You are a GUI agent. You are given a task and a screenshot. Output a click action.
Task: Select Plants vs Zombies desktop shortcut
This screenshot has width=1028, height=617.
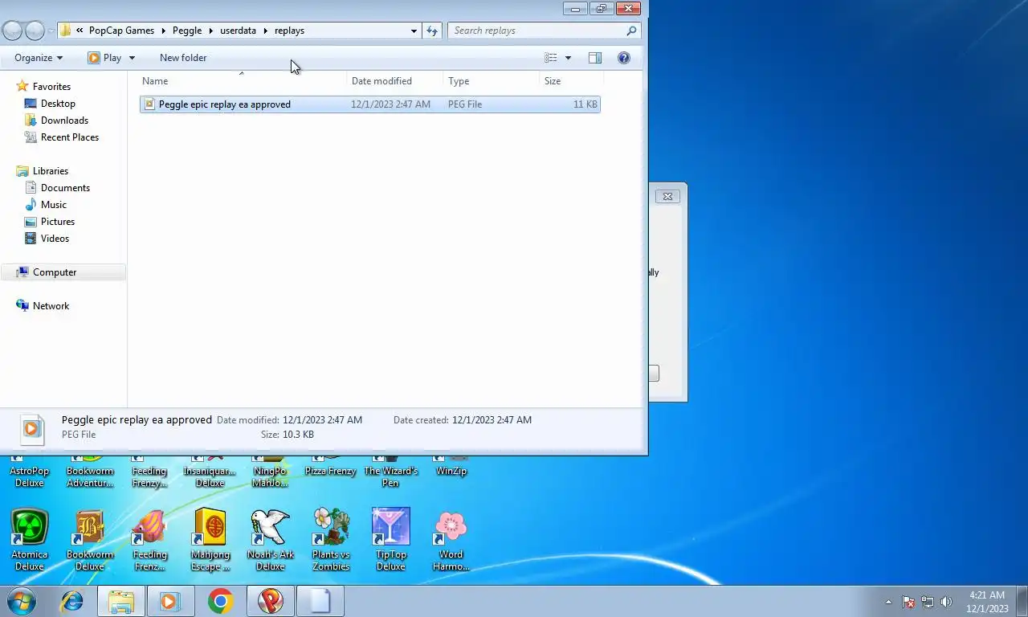point(331,540)
